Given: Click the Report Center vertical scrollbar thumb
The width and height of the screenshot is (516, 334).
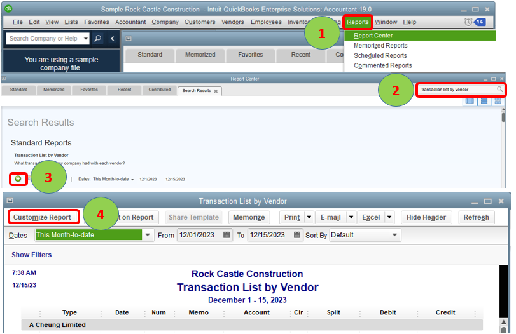Looking at the screenshot, I should (x=503, y=117).
